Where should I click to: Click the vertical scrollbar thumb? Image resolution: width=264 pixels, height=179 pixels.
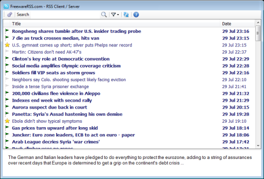258,33
